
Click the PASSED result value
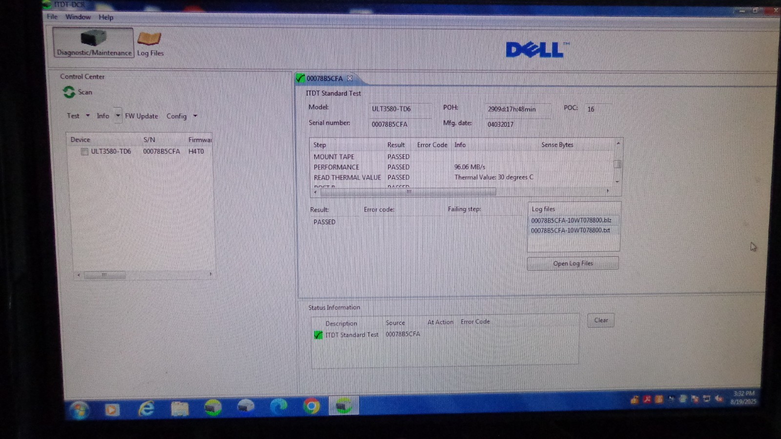tap(324, 222)
